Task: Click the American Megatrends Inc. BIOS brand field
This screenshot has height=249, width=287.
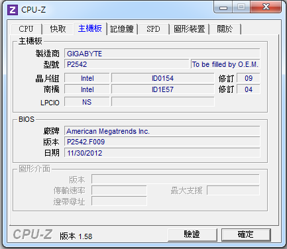Action: (x=162, y=131)
